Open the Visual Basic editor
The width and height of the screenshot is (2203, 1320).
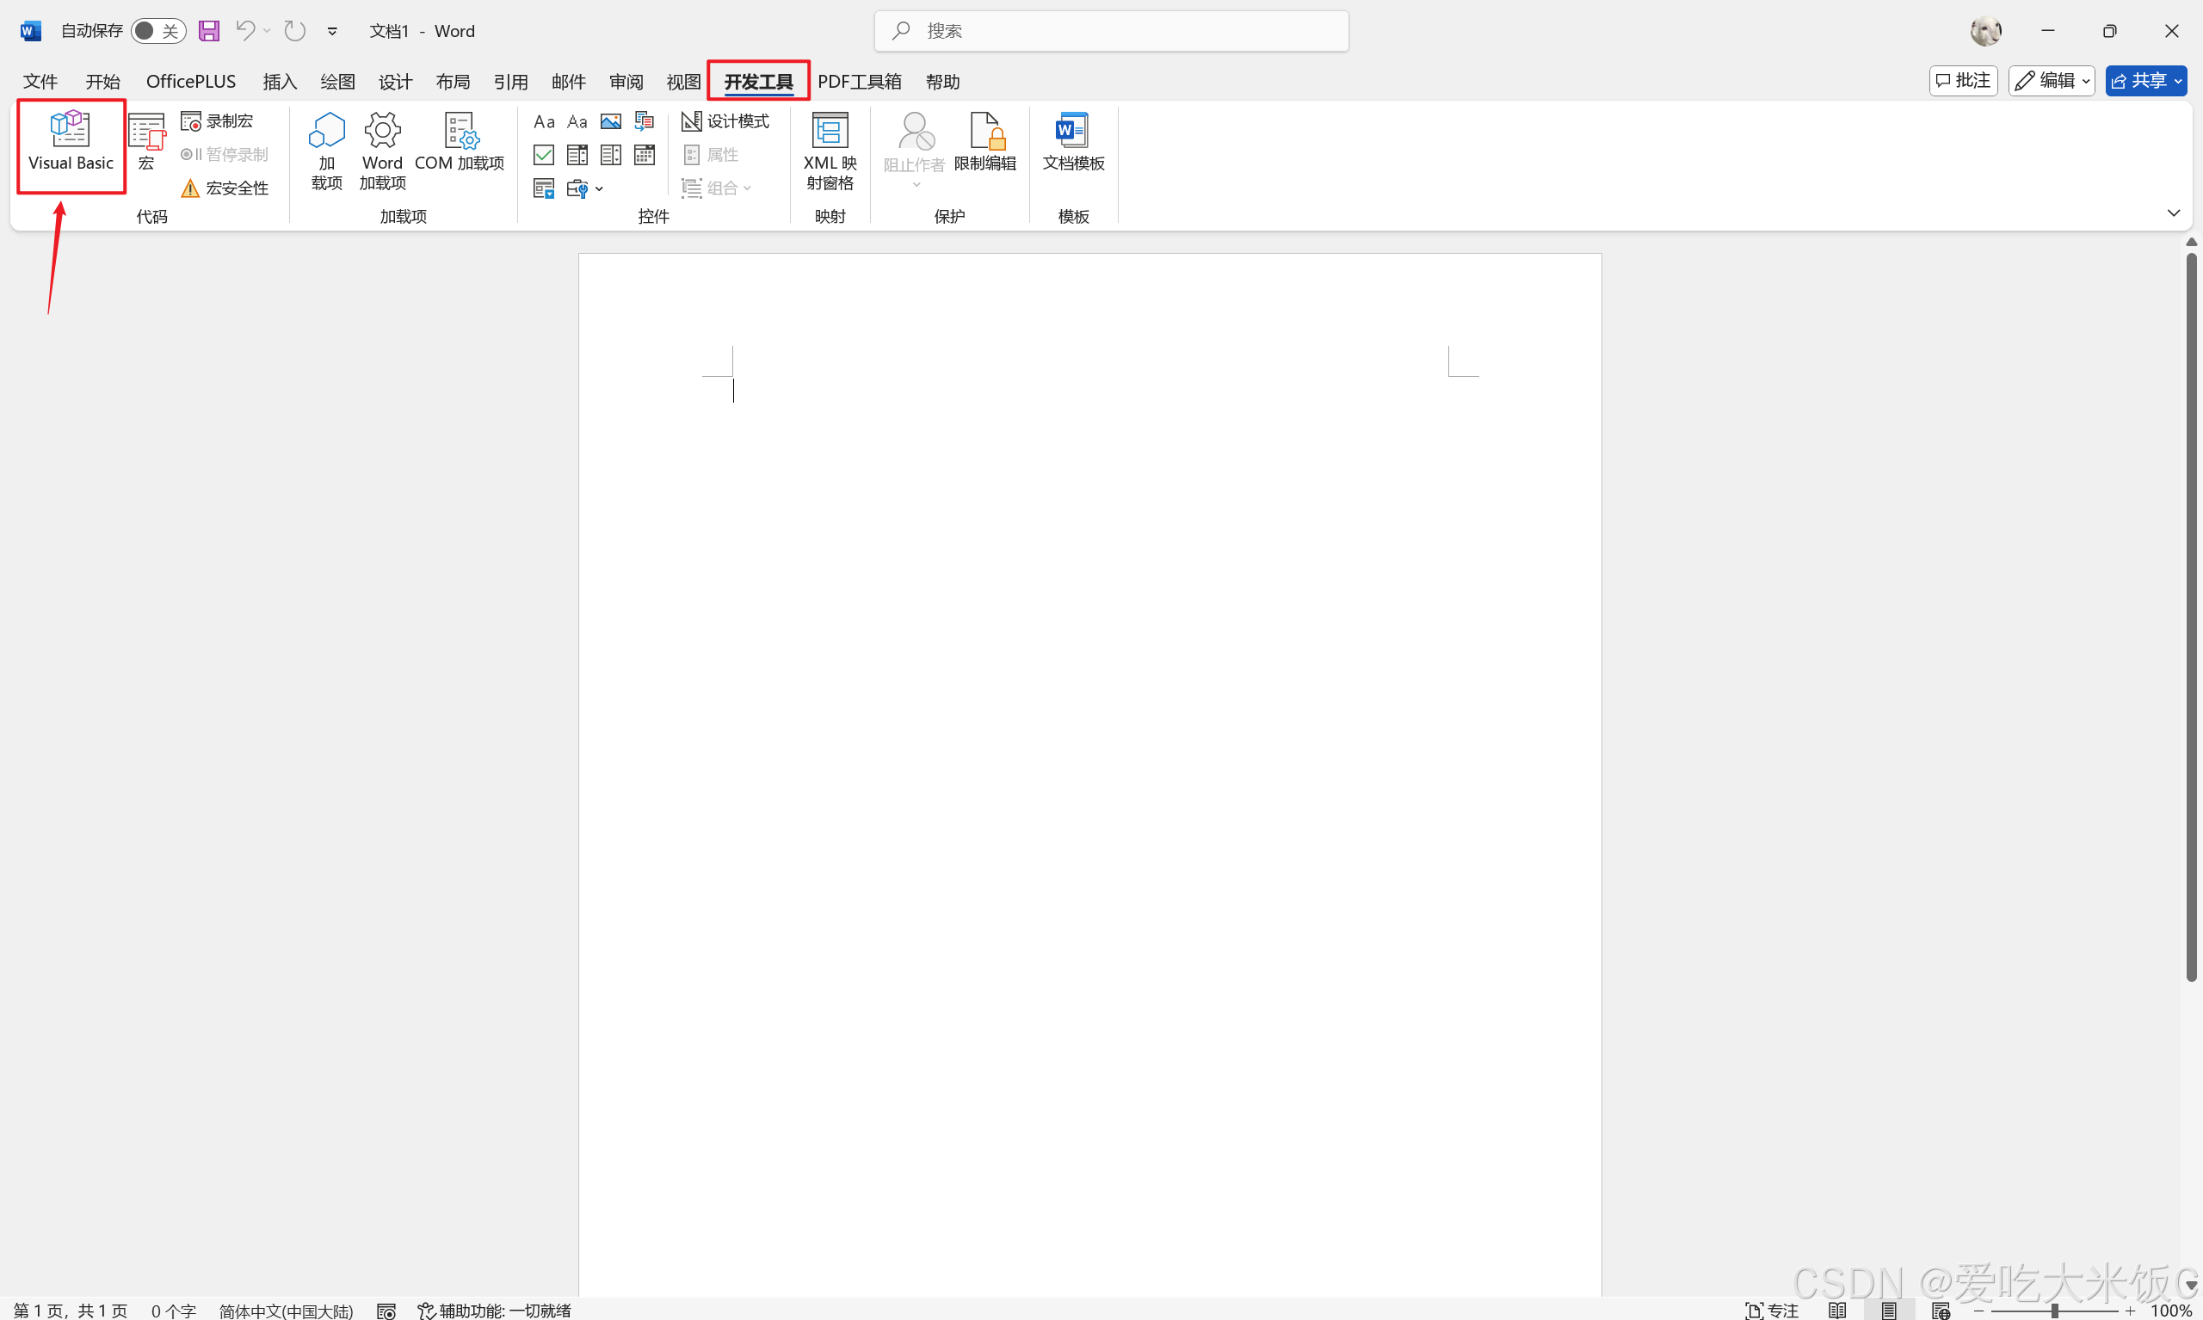point(71,142)
